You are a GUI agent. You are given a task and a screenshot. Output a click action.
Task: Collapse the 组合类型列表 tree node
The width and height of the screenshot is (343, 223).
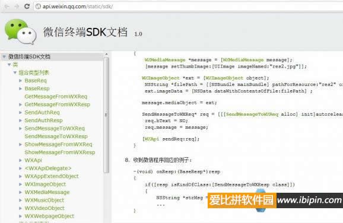coord(15,72)
